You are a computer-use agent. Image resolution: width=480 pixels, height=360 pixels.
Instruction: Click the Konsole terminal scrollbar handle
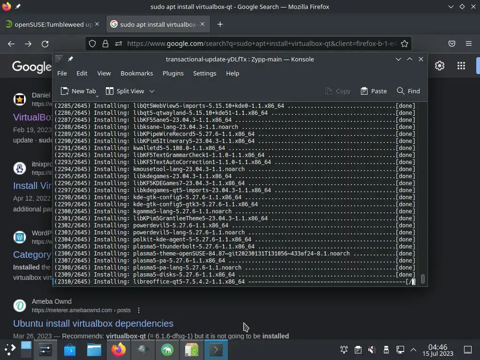tap(422, 279)
